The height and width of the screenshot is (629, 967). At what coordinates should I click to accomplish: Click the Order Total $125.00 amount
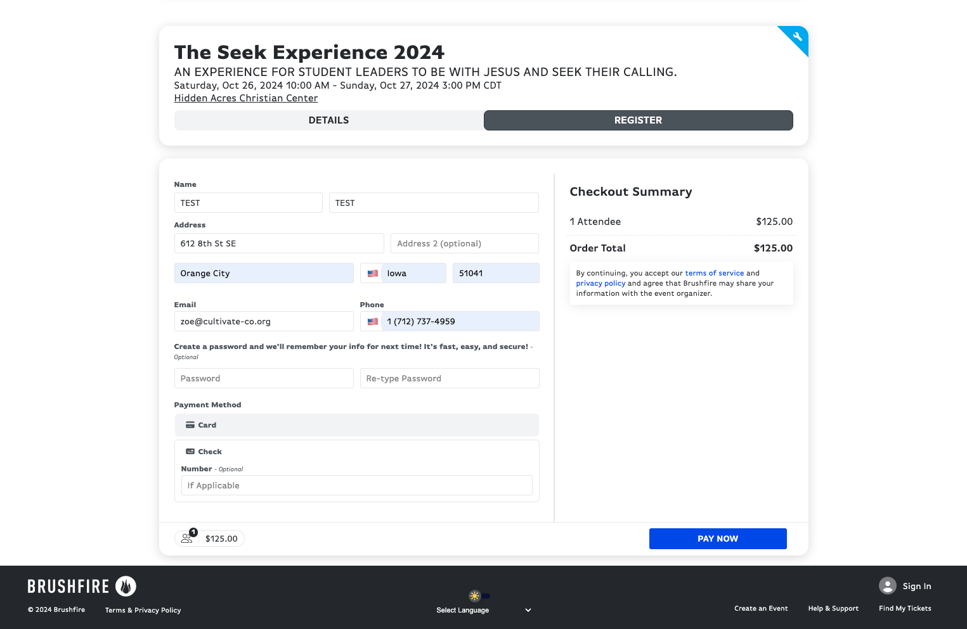click(x=773, y=248)
